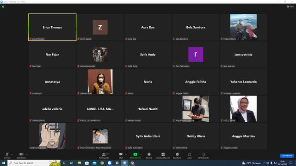Open the Reactions menu
Image resolution: width=296 pixels, height=166 pixels.
pos(177,155)
